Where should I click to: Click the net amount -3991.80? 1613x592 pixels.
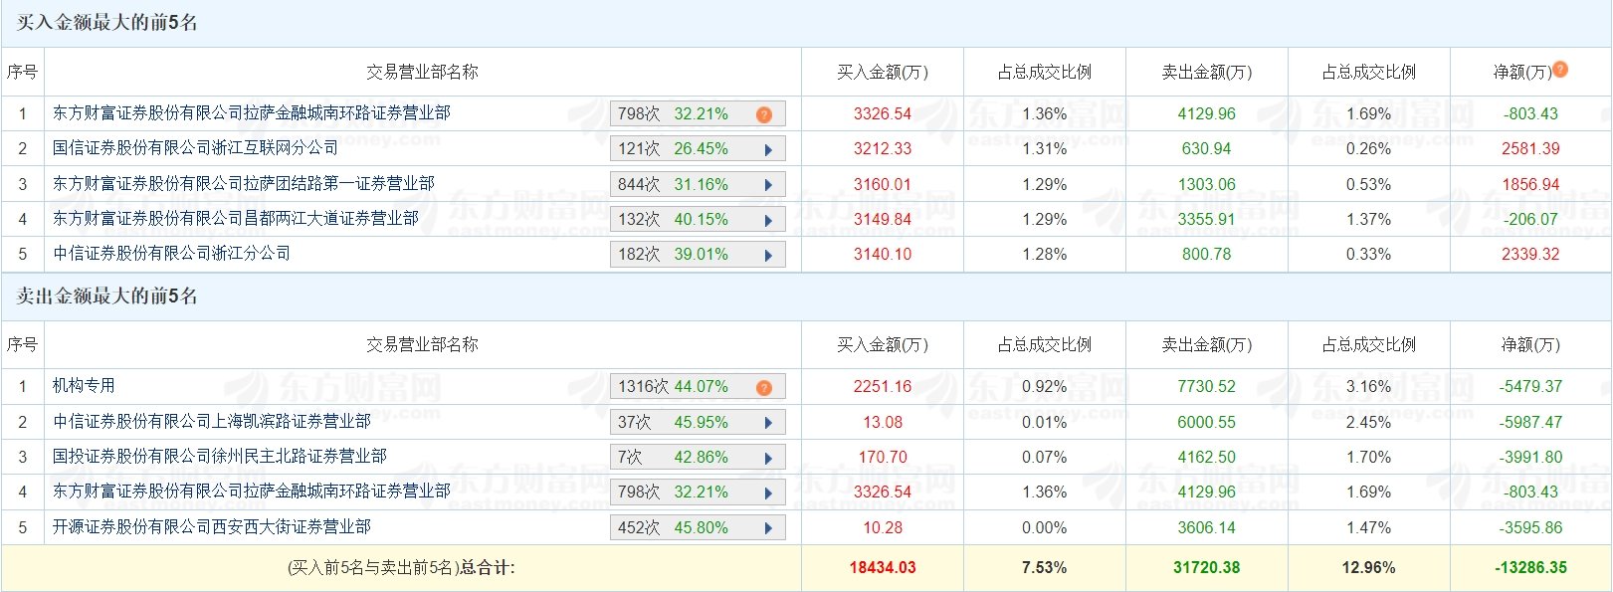(x=1531, y=457)
